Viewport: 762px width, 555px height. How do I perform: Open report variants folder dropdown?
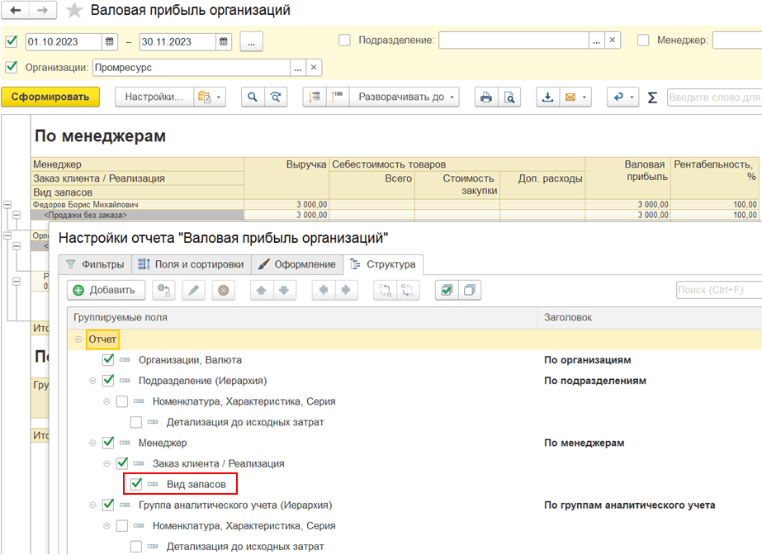[x=210, y=97]
